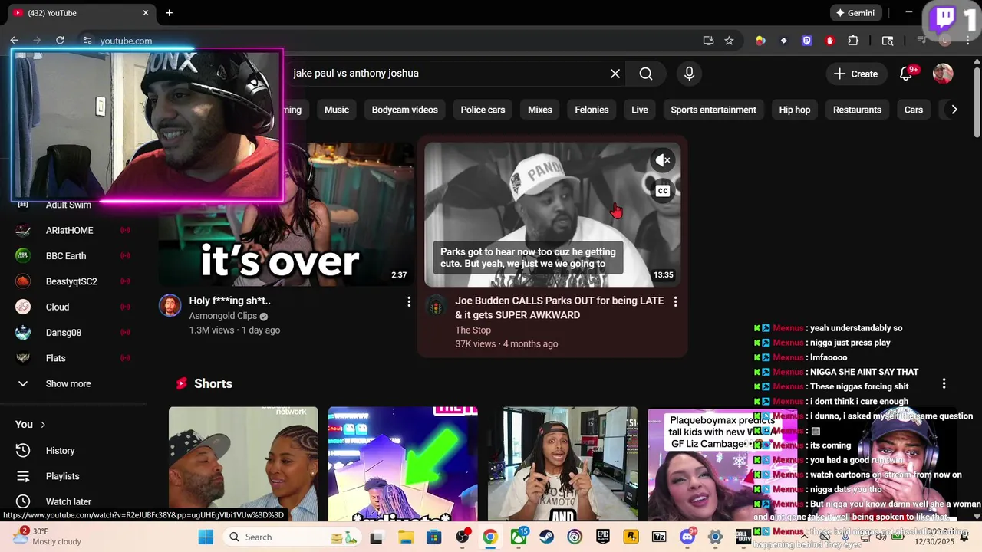
Task: Reload the YouTube page
Action: coord(60,41)
